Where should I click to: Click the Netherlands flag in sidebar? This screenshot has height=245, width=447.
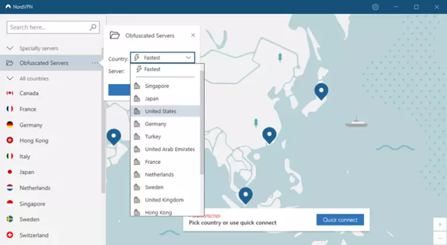pyautogui.click(x=10, y=188)
